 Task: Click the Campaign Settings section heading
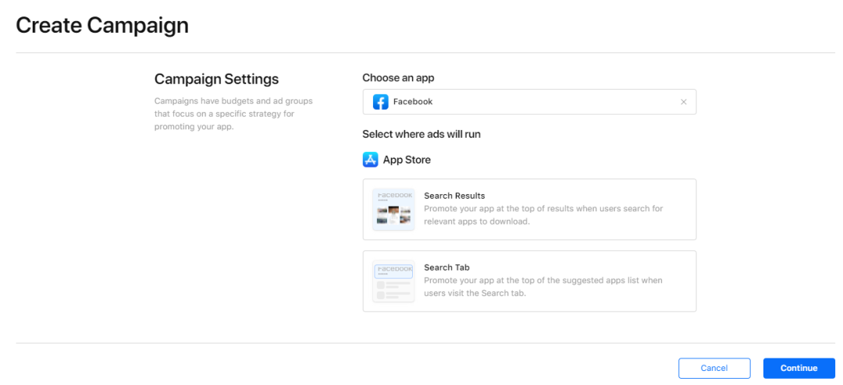click(x=216, y=79)
